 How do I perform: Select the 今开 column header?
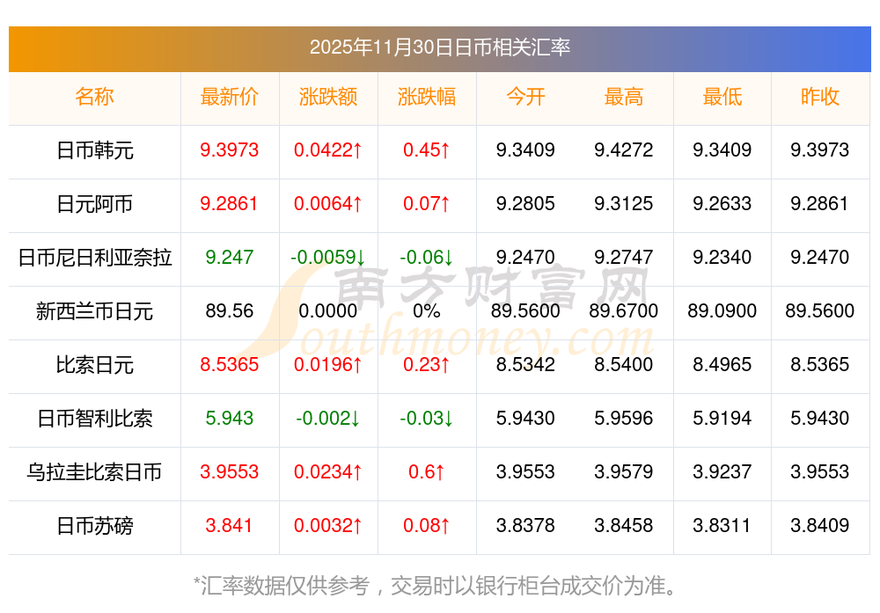[x=525, y=97]
